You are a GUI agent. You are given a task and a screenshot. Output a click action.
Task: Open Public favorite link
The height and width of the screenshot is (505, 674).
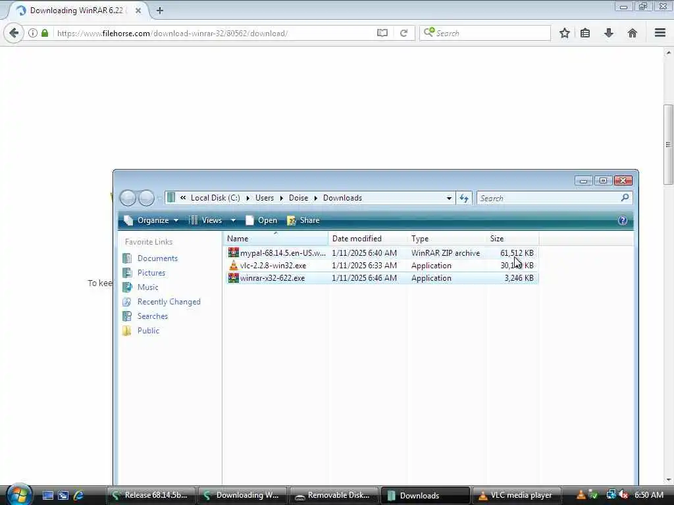148,331
